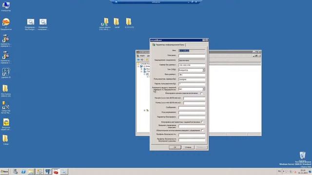This screenshot has width=312, height=175.
Task: Click the Back arrow in console toolbar
Action: point(138,60)
